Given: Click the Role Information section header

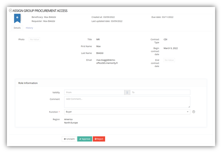Looking at the screenshot, I should [x=28, y=83].
